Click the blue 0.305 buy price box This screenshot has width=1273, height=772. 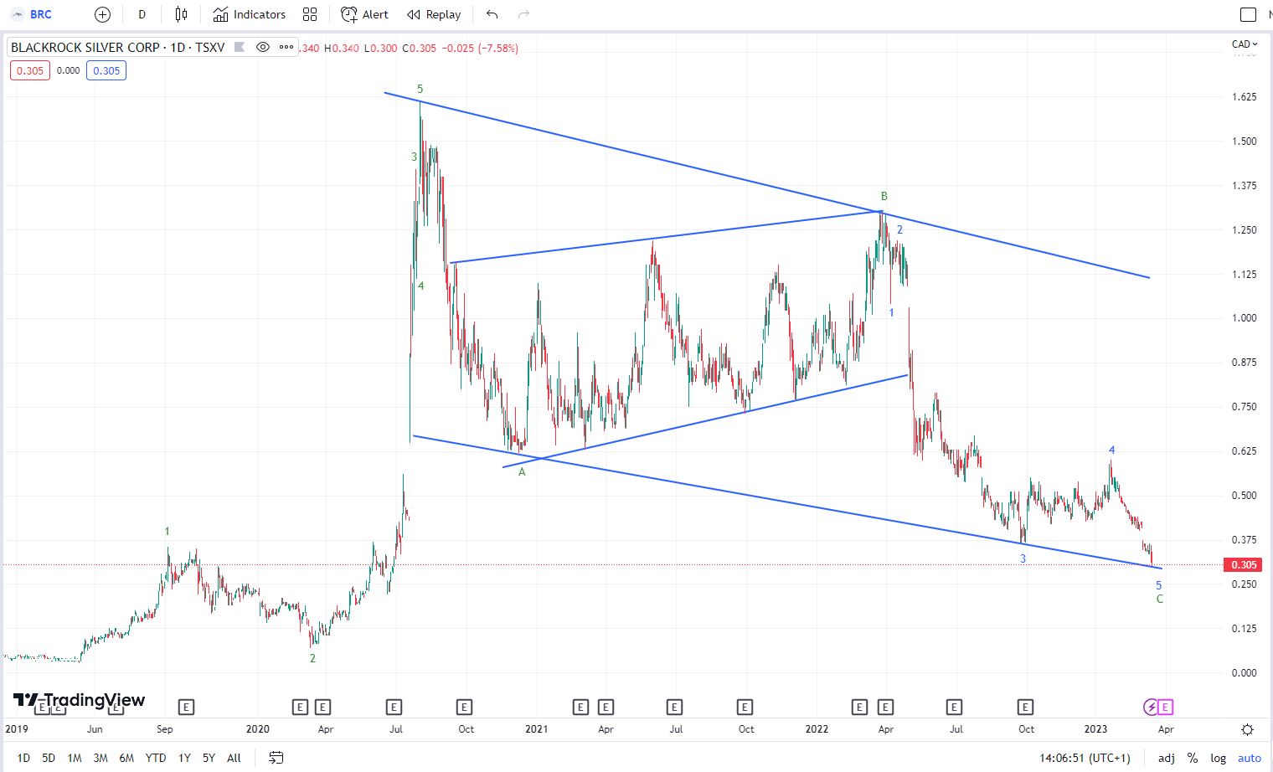click(x=106, y=70)
